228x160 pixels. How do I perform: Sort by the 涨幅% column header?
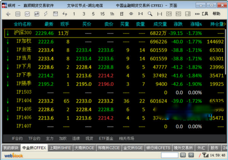(x=196, y=24)
